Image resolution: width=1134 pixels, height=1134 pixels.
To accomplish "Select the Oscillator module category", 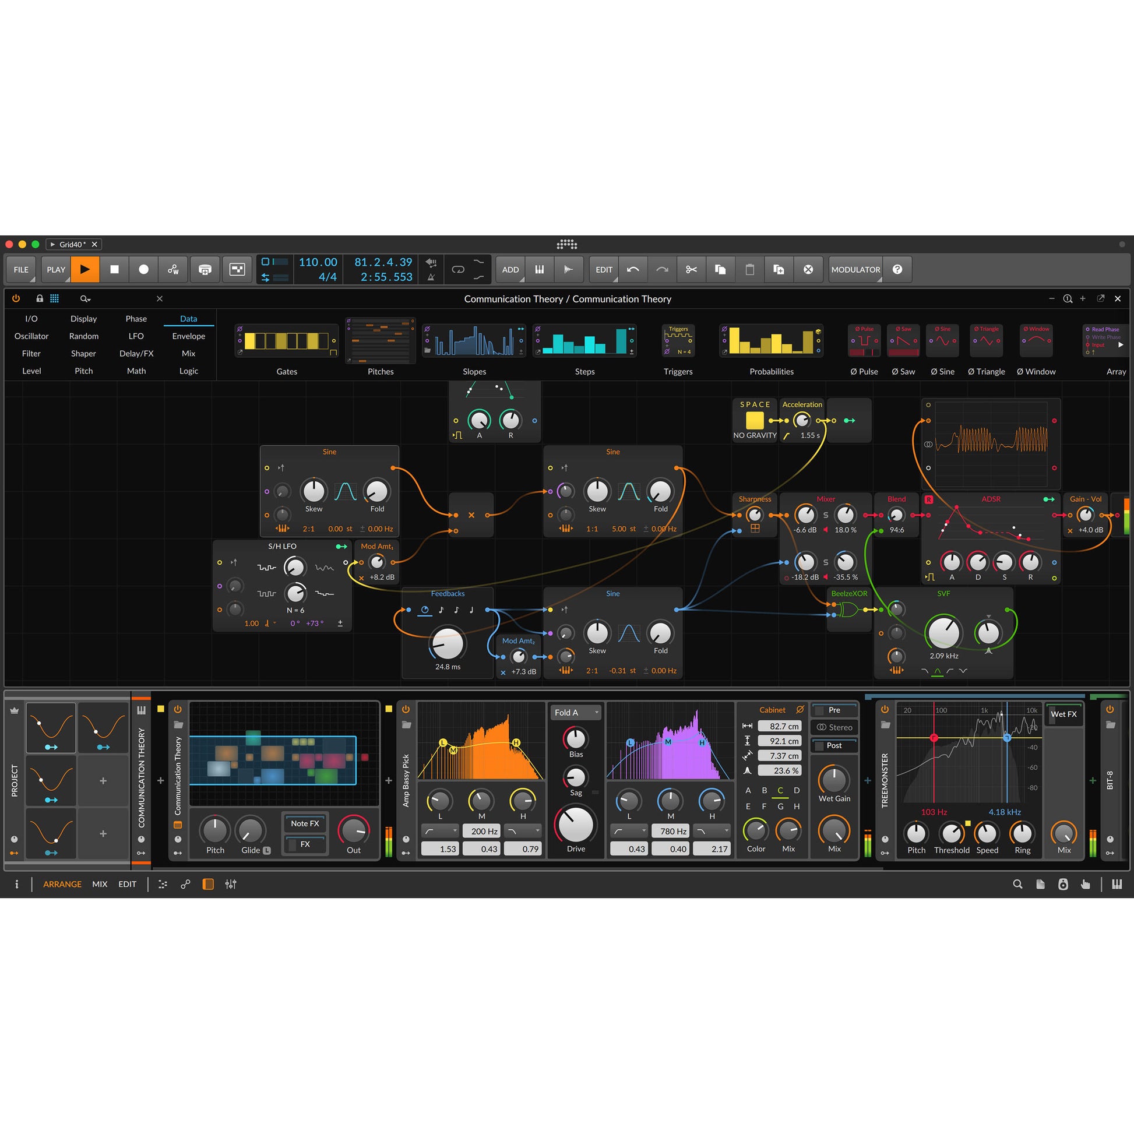I will tap(31, 336).
